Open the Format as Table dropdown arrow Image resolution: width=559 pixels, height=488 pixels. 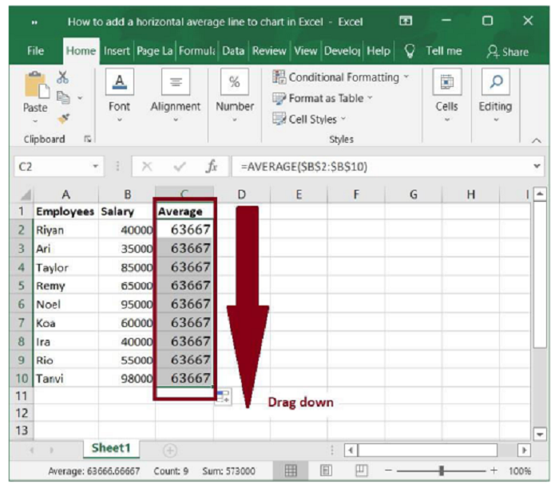370,97
